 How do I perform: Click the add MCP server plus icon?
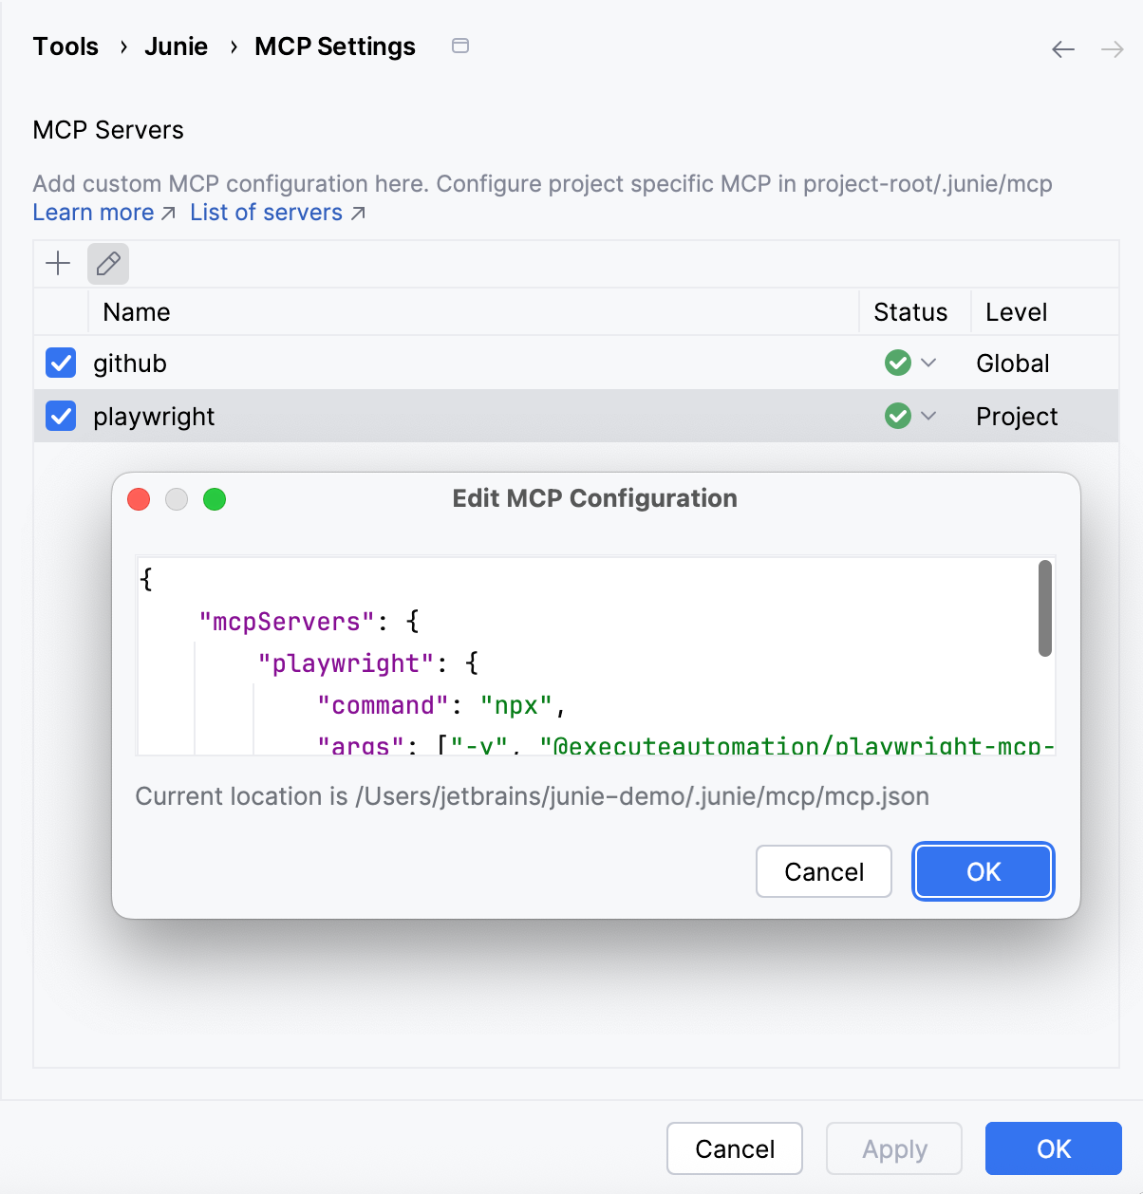[58, 264]
